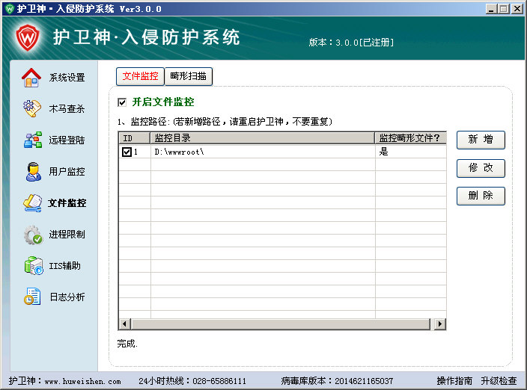Open www.huweishen.com website link

point(82,381)
